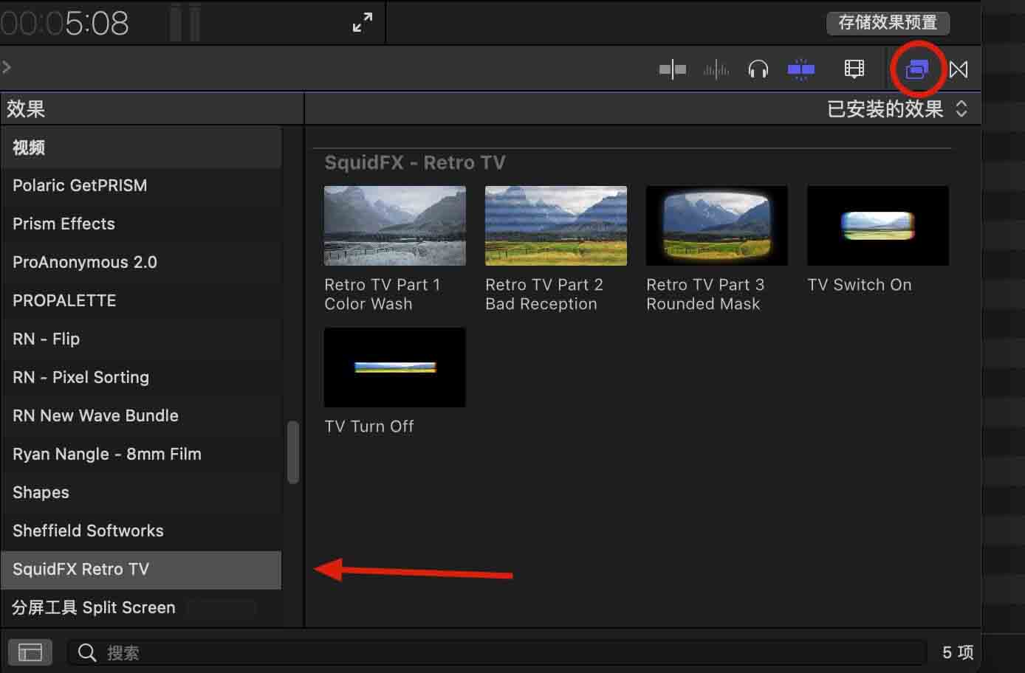Click the search magnifier icon
Image resolution: width=1025 pixels, height=673 pixels.
(x=87, y=652)
